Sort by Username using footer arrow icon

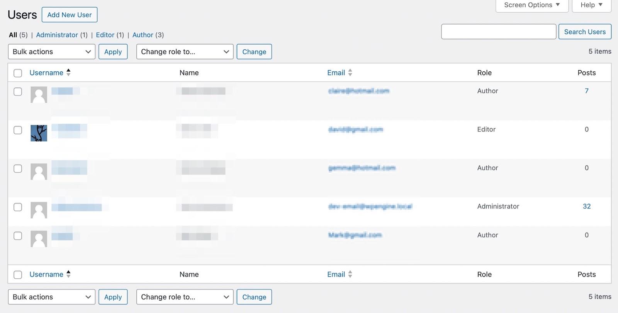(68, 274)
